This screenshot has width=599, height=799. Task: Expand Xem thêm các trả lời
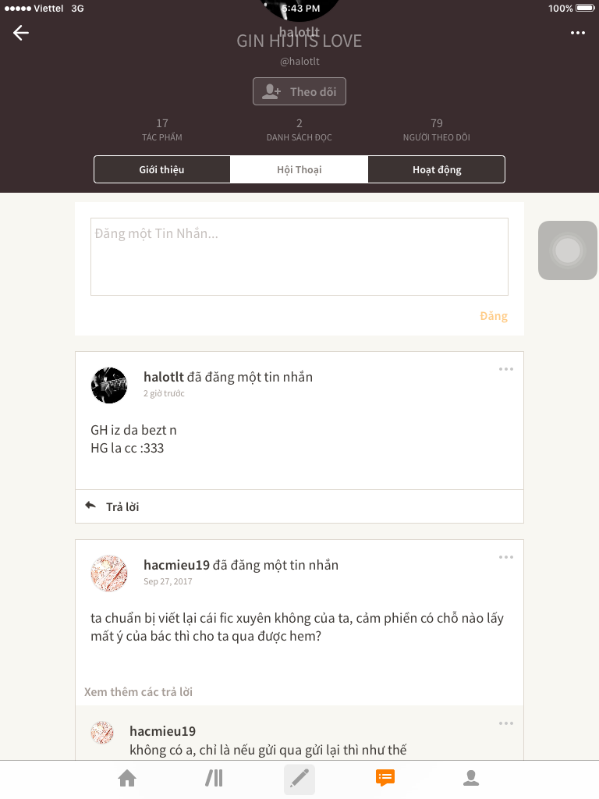pyautogui.click(x=139, y=692)
